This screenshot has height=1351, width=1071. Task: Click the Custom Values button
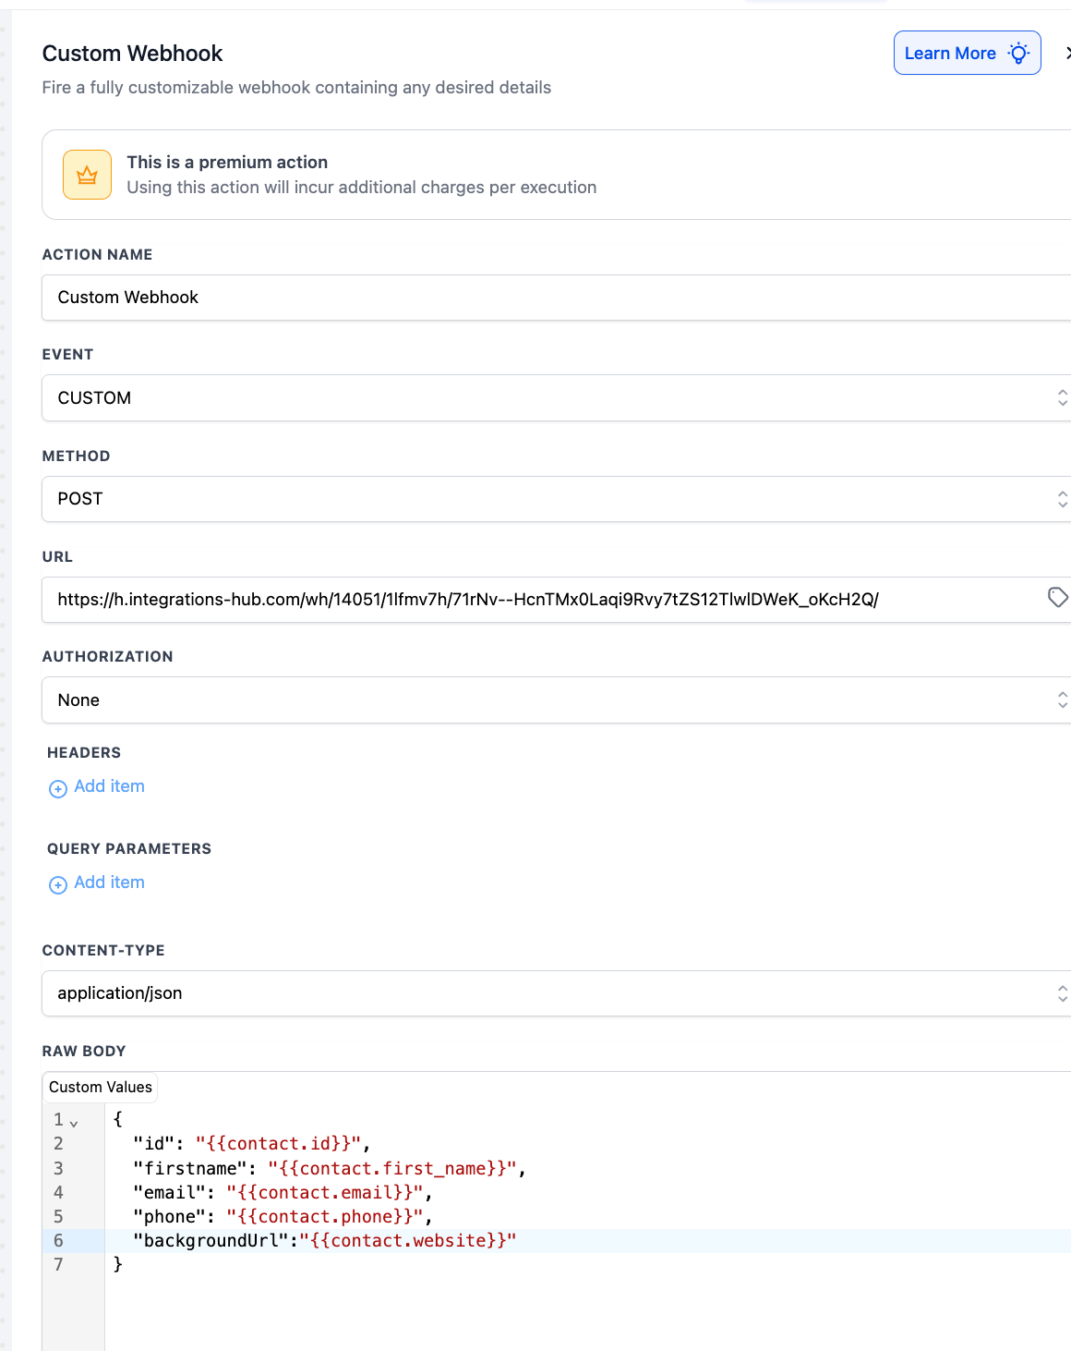101,1088
